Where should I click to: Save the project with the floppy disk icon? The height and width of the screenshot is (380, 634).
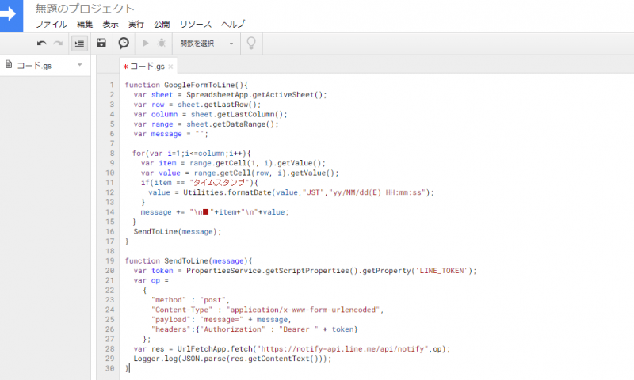click(101, 43)
